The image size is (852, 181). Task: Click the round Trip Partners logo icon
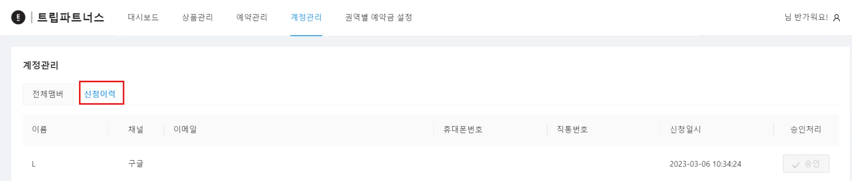point(18,17)
